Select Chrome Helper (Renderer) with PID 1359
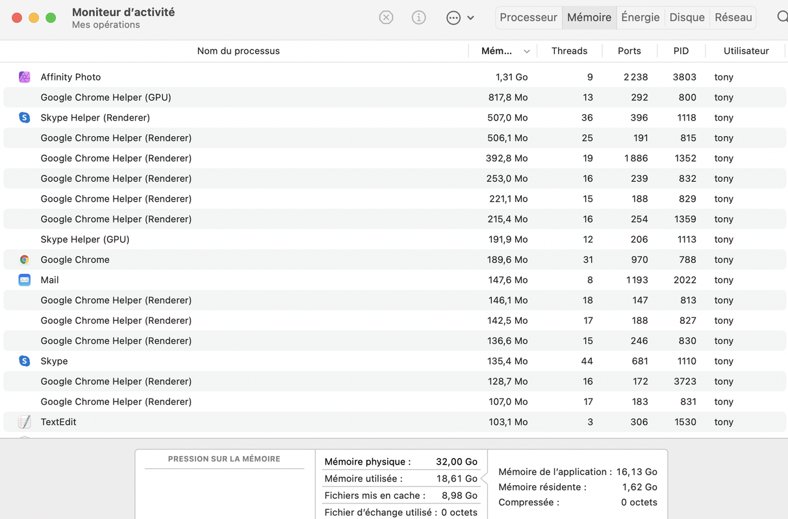The height and width of the screenshot is (519, 788). click(x=395, y=219)
